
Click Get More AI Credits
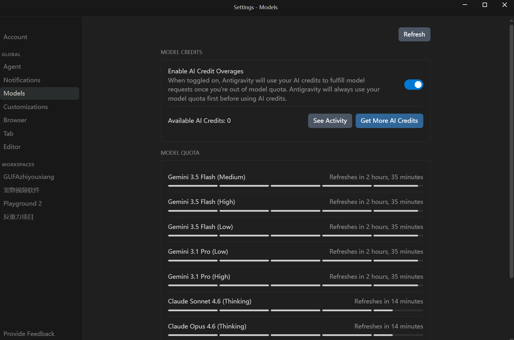point(389,121)
